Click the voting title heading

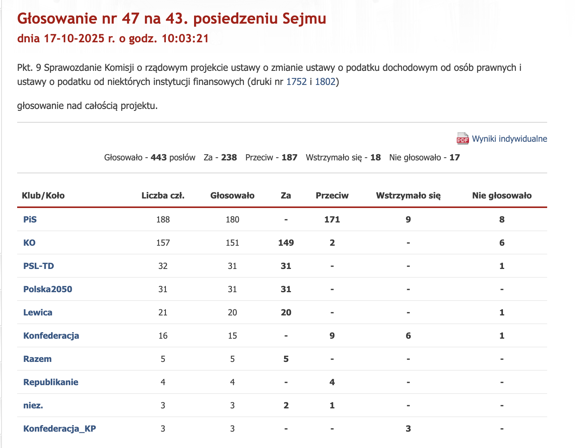(172, 19)
